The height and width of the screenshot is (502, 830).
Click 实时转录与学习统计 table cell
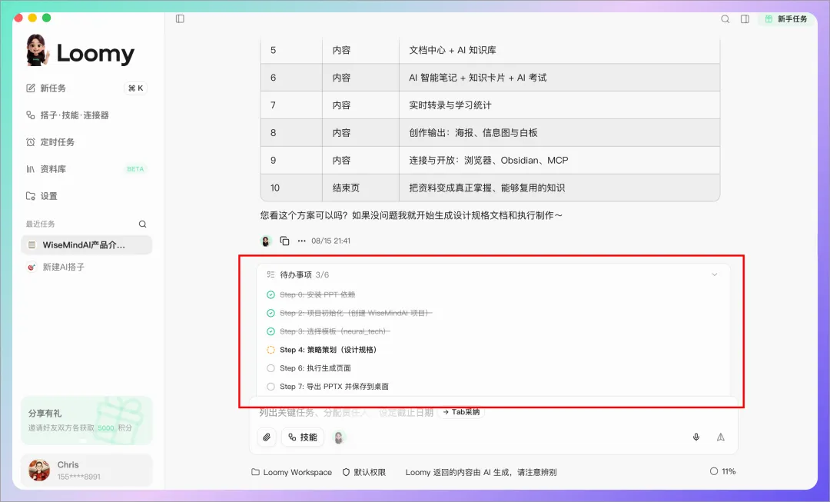point(559,105)
